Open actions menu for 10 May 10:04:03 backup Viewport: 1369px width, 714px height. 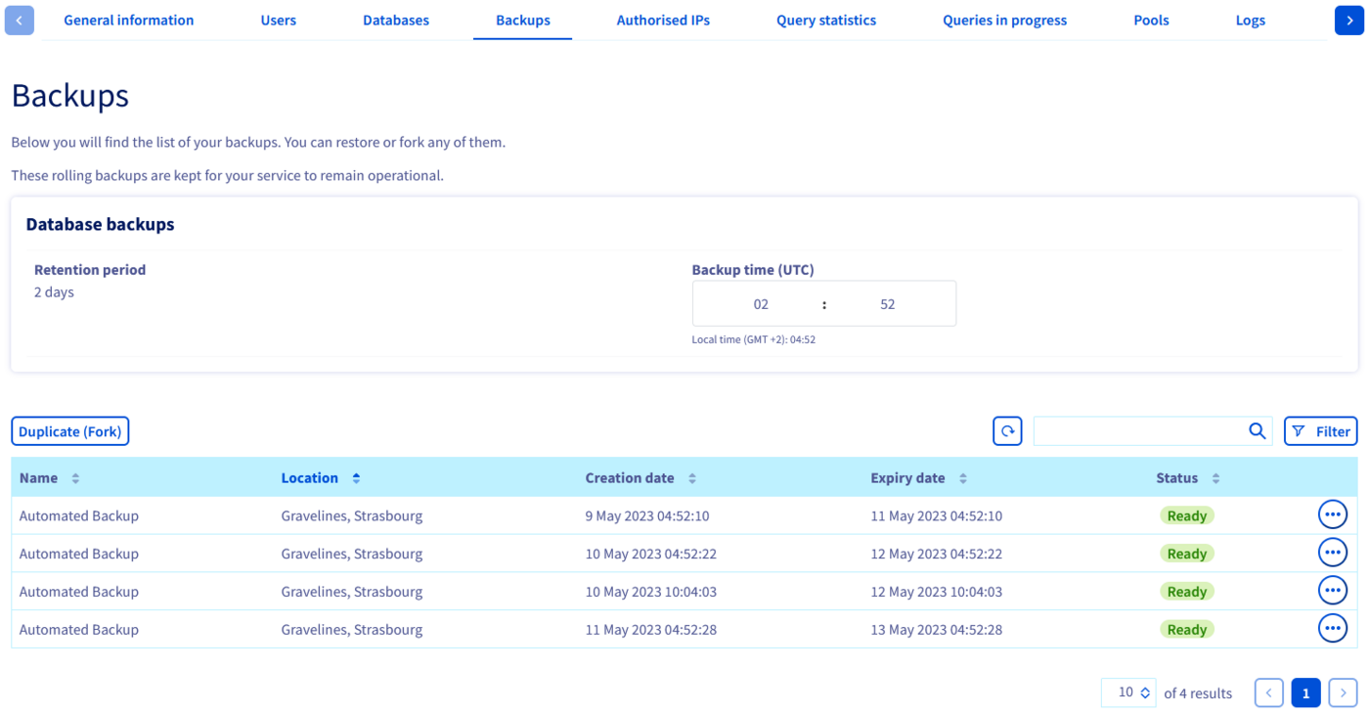1332,591
